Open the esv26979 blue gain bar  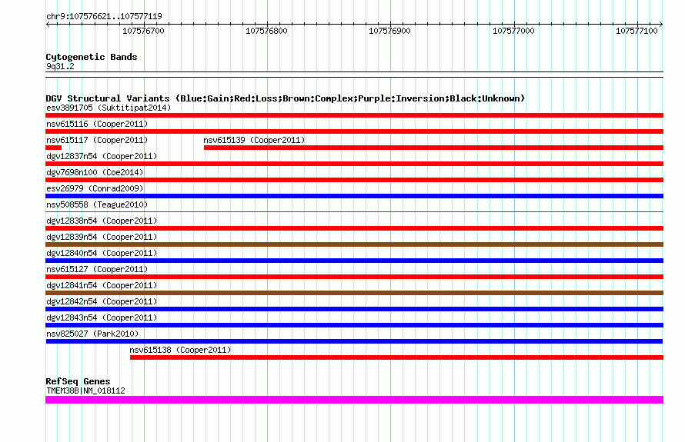(x=354, y=196)
